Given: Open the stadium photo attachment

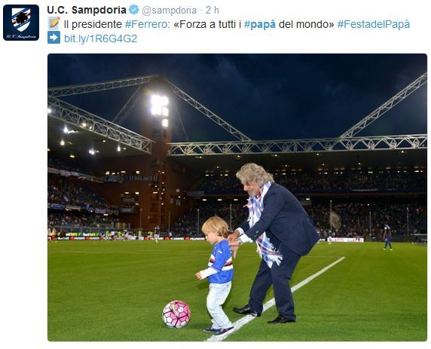Looking at the screenshot, I should (x=237, y=197).
